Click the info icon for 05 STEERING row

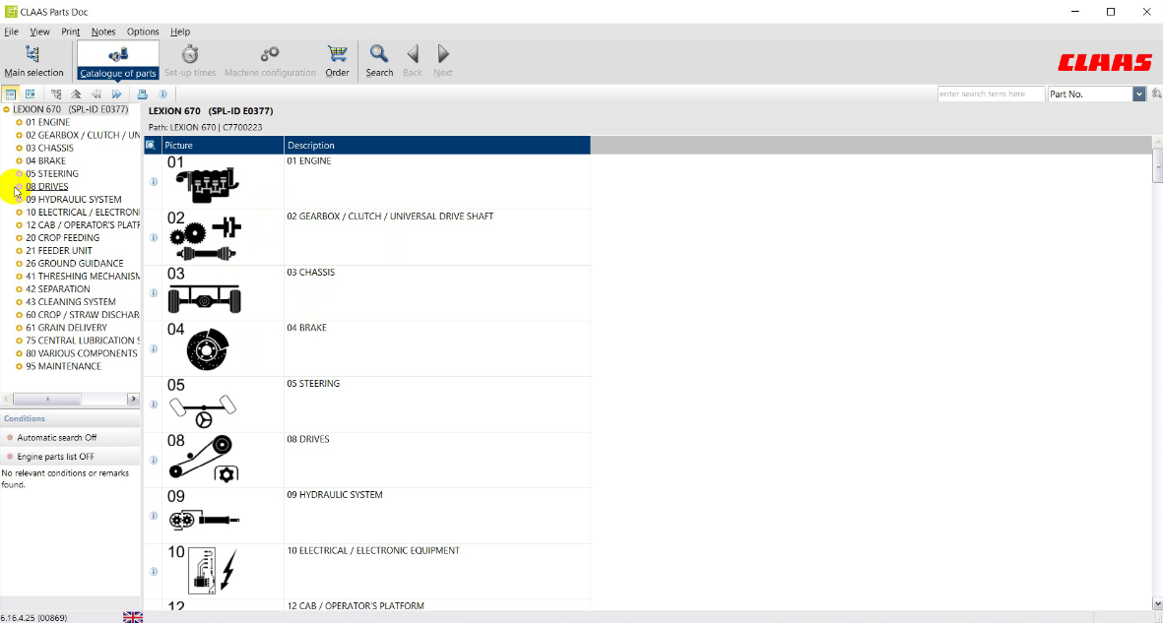point(154,405)
